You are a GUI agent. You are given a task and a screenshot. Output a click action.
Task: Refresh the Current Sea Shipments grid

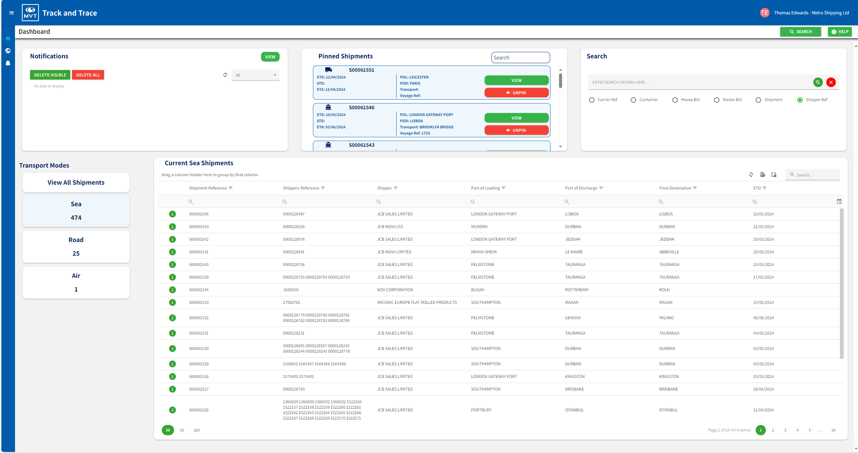tap(751, 175)
